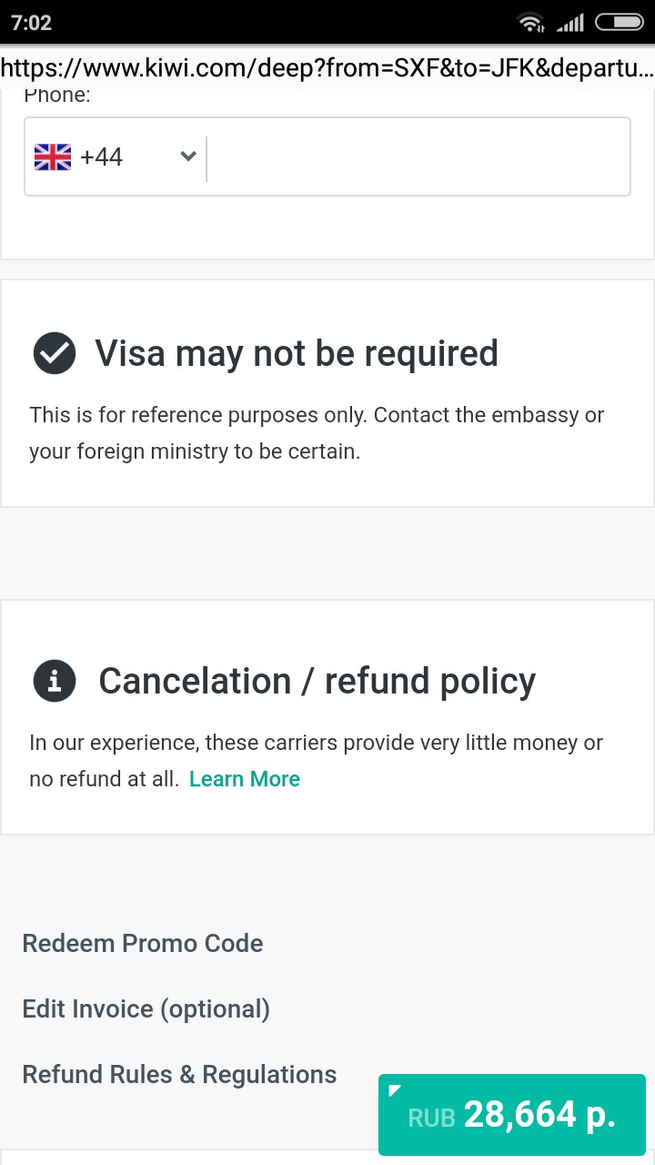Select Edit Invoice (optional)
Viewport: 655px width, 1165px height.
[146, 1008]
